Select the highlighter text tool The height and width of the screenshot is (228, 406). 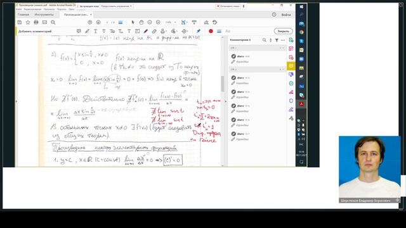coord(88,31)
